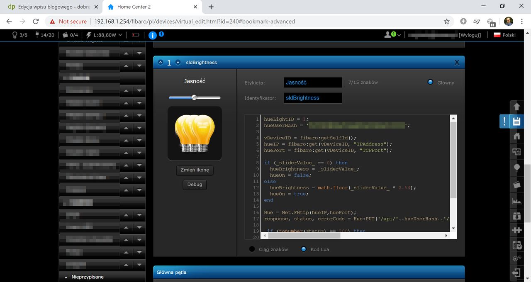
Task: Click the 'Zmień ikonę' button
Action: (195, 170)
